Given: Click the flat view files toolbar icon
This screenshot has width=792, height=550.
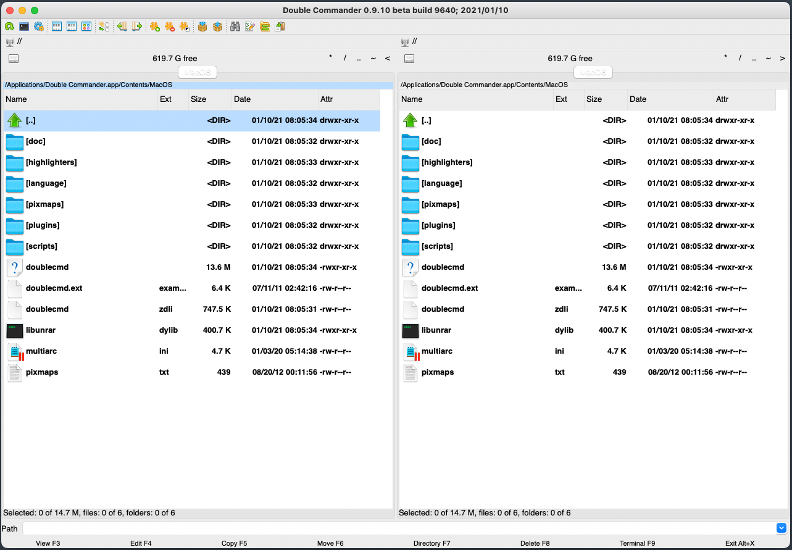Looking at the screenshot, I should tap(104, 27).
